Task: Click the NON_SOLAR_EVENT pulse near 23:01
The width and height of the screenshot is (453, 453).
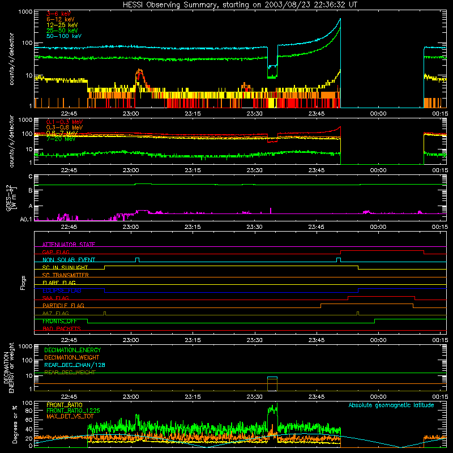Action: (138, 260)
